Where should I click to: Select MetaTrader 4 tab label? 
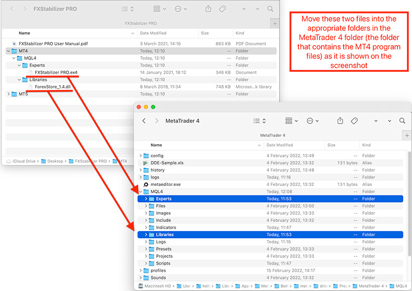[x=272, y=135]
